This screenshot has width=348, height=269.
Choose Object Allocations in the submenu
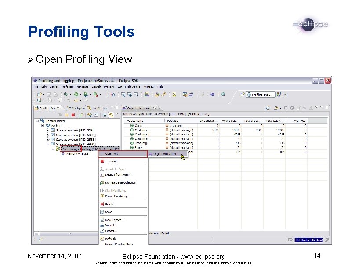167,154
